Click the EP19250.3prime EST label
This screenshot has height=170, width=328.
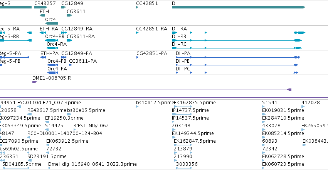64,118
